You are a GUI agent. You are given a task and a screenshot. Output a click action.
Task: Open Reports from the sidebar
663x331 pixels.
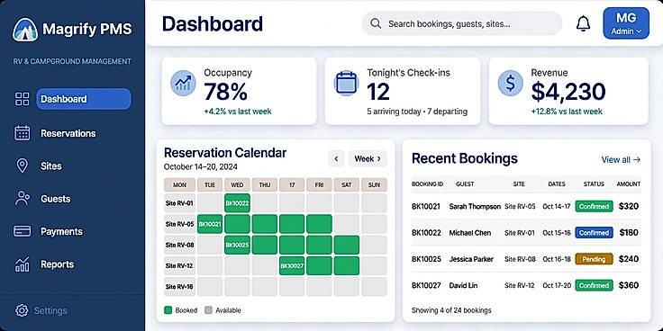(x=57, y=264)
